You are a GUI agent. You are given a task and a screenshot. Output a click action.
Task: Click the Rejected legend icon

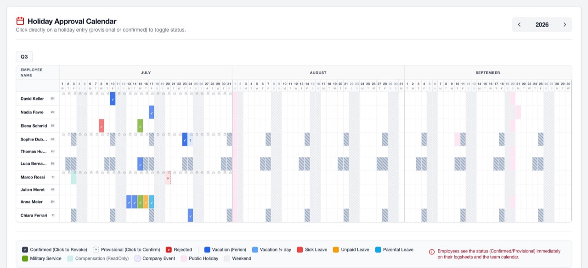pos(169,250)
